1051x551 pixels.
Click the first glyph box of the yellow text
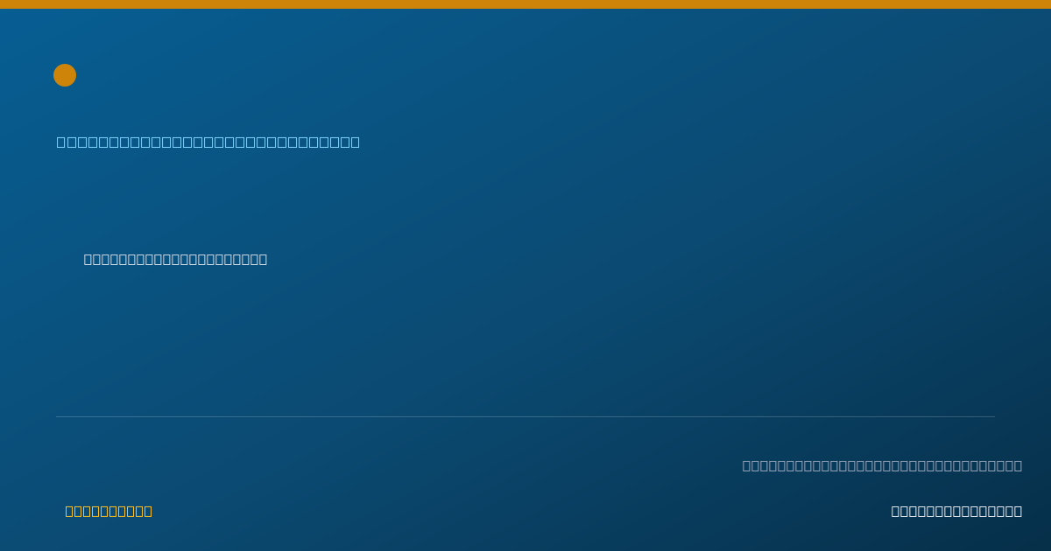70,511
